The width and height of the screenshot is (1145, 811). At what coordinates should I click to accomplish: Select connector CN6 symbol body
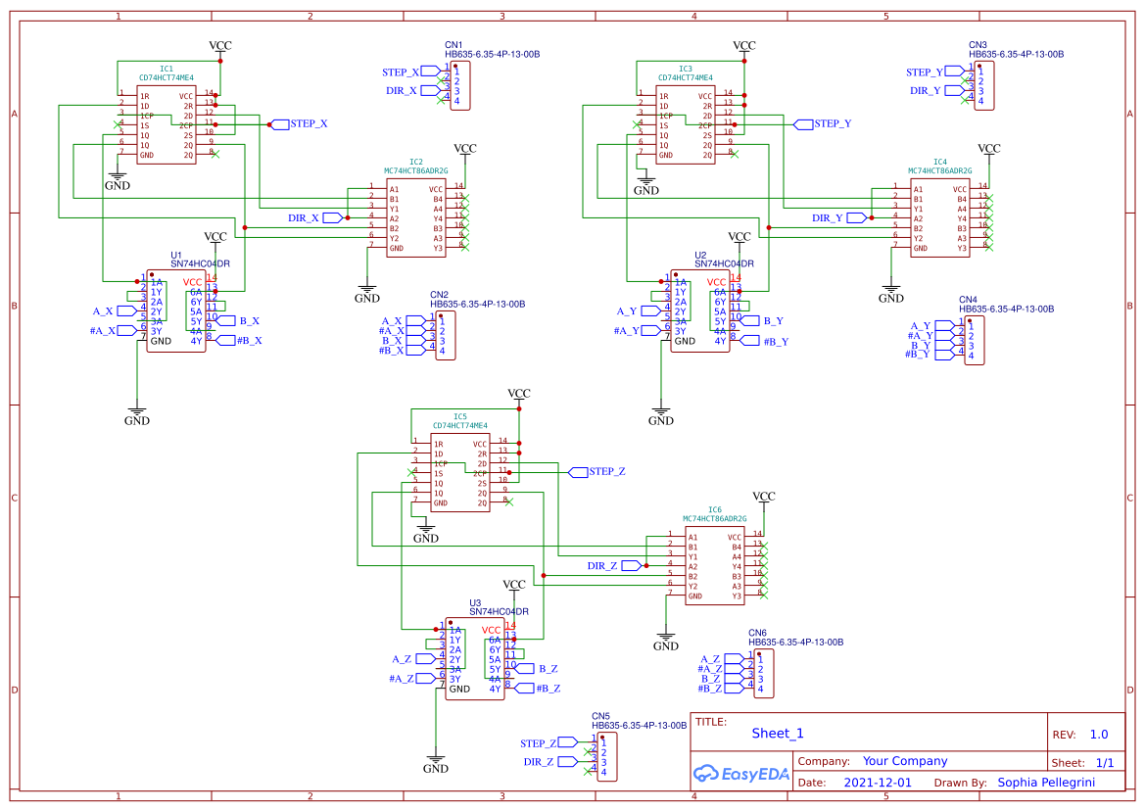(x=764, y=674)
